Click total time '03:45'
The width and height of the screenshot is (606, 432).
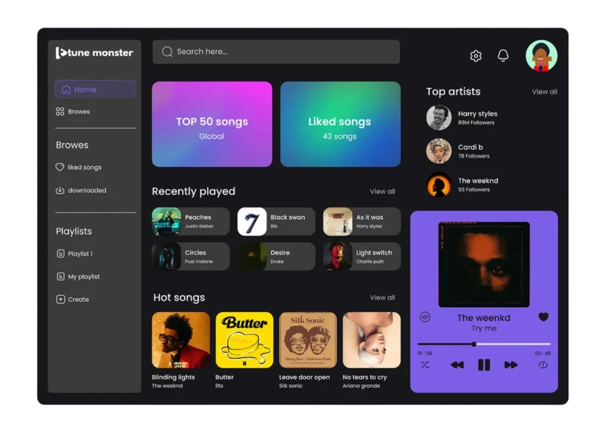(543, 353)
